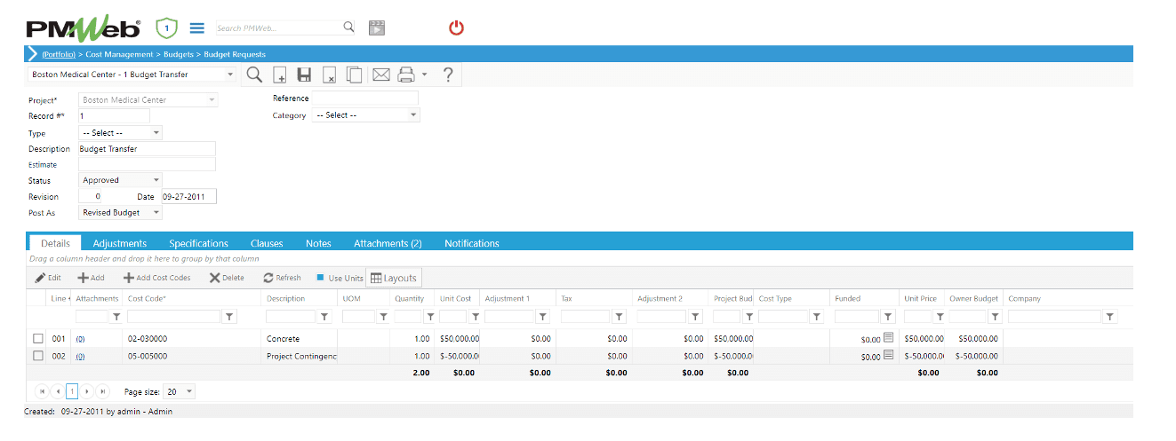Click page number 1 in pager
The height and width of the screenshot is (441, 1176).
(x=72, y=391)
